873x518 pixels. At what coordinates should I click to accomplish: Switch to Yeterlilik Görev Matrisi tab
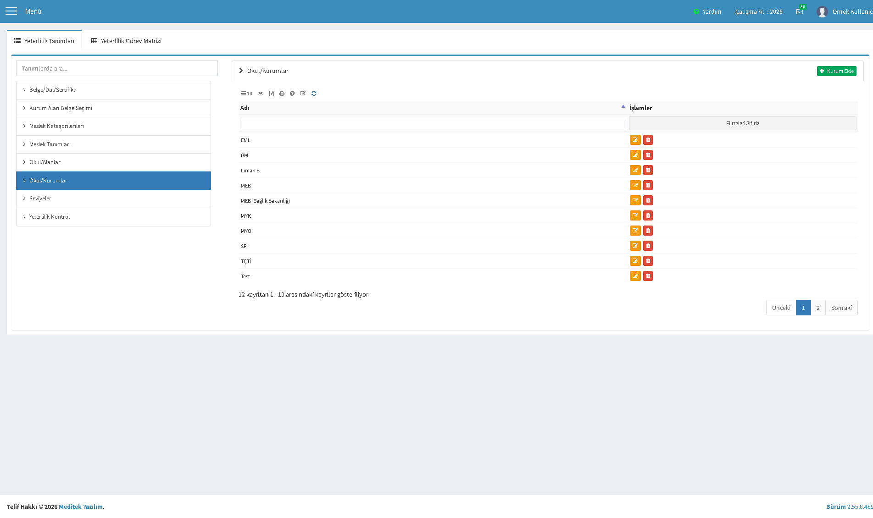tap(126, 41)
